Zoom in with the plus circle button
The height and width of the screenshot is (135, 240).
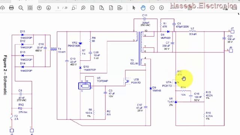click(162, 7)
